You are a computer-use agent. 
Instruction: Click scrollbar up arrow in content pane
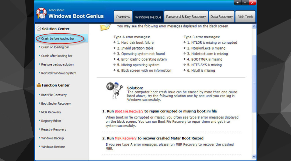(254, 26)
